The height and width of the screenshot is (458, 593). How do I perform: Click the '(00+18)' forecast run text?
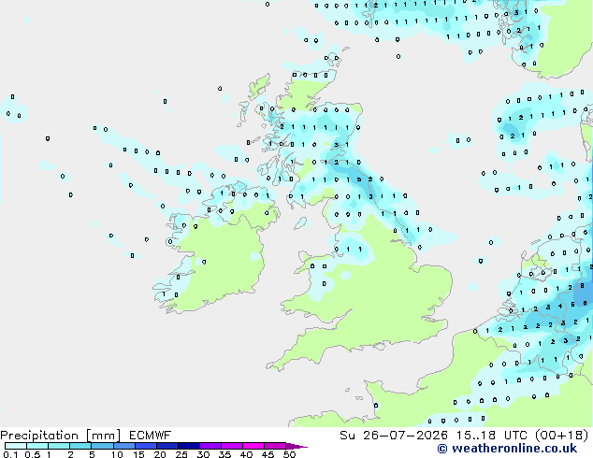coord(562,436)
